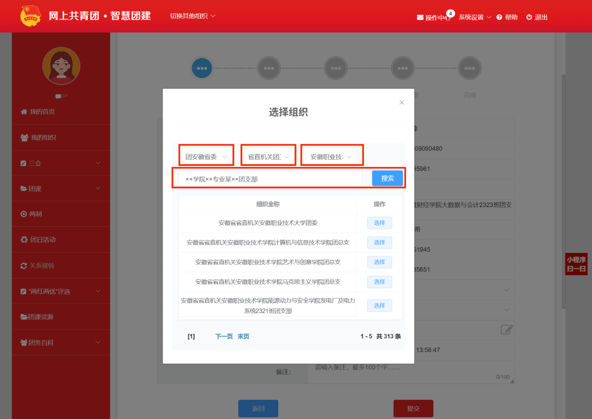Click the edit pencil icon at right

(x=506, y=329)
